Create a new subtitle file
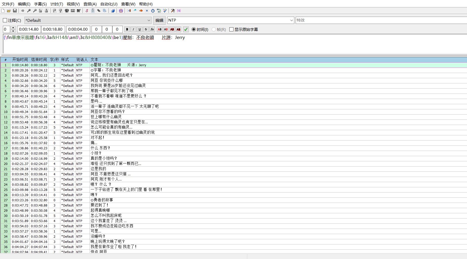This screenshot has height=259, width=467. pos(3,11)
